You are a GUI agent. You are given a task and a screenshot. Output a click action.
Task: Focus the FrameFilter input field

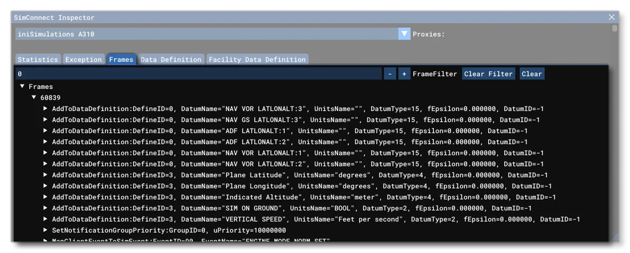[198, 73]
